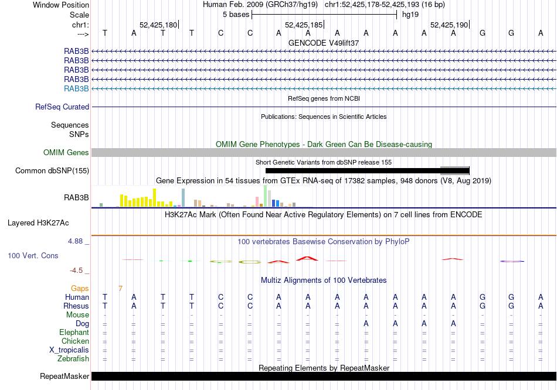Open the RepeatMasker track label
Screen dimensions: 557x390
[64, 376]
